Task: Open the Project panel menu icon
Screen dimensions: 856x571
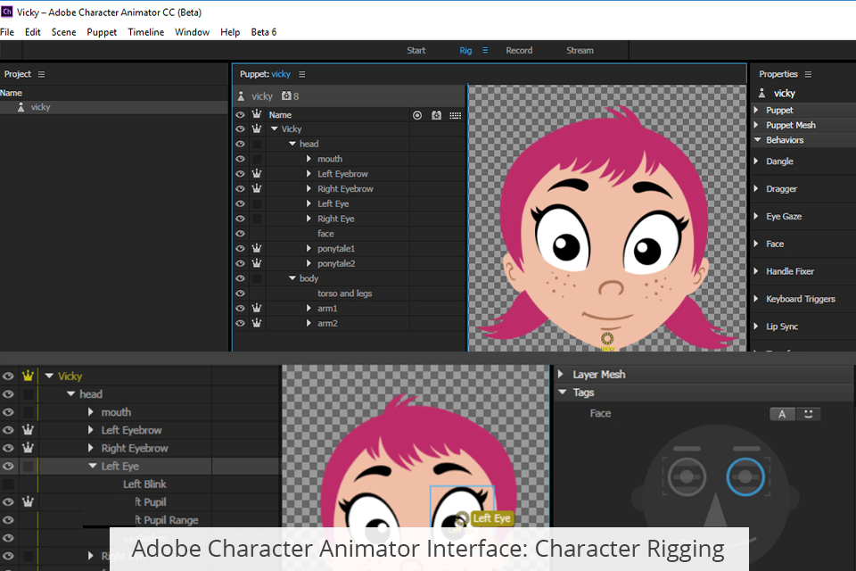Action: pyautogui.click(x=42, y=74)
